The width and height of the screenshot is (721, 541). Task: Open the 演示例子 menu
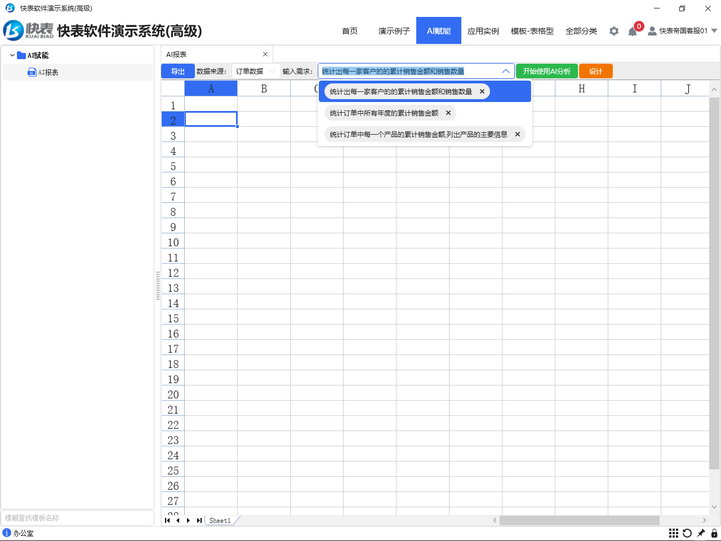(x=394, y=31)
